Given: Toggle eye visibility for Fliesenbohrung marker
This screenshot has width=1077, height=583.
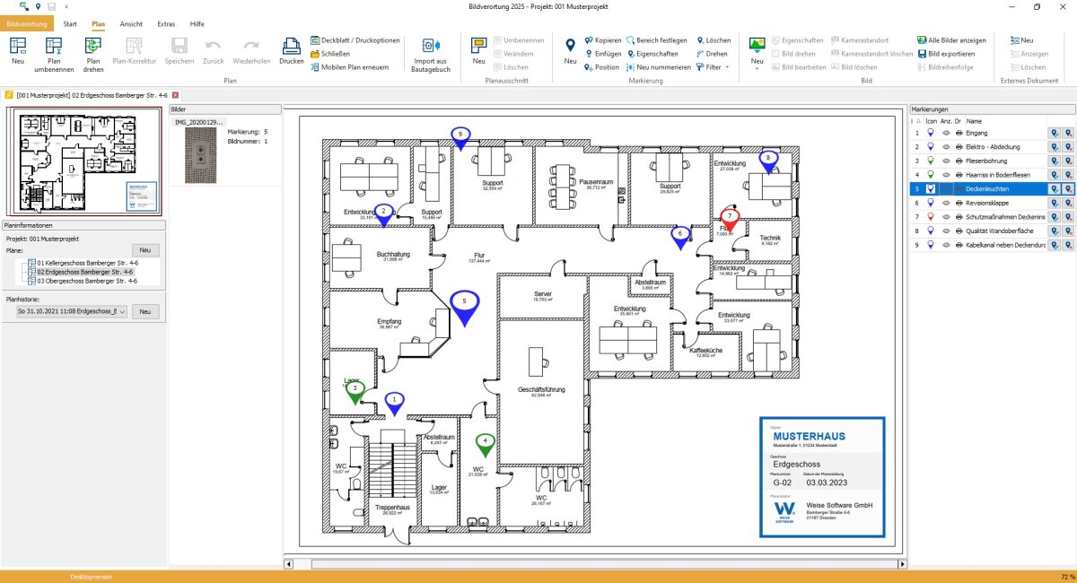Looking at the screenshot, I should click(x=945, y=161).
